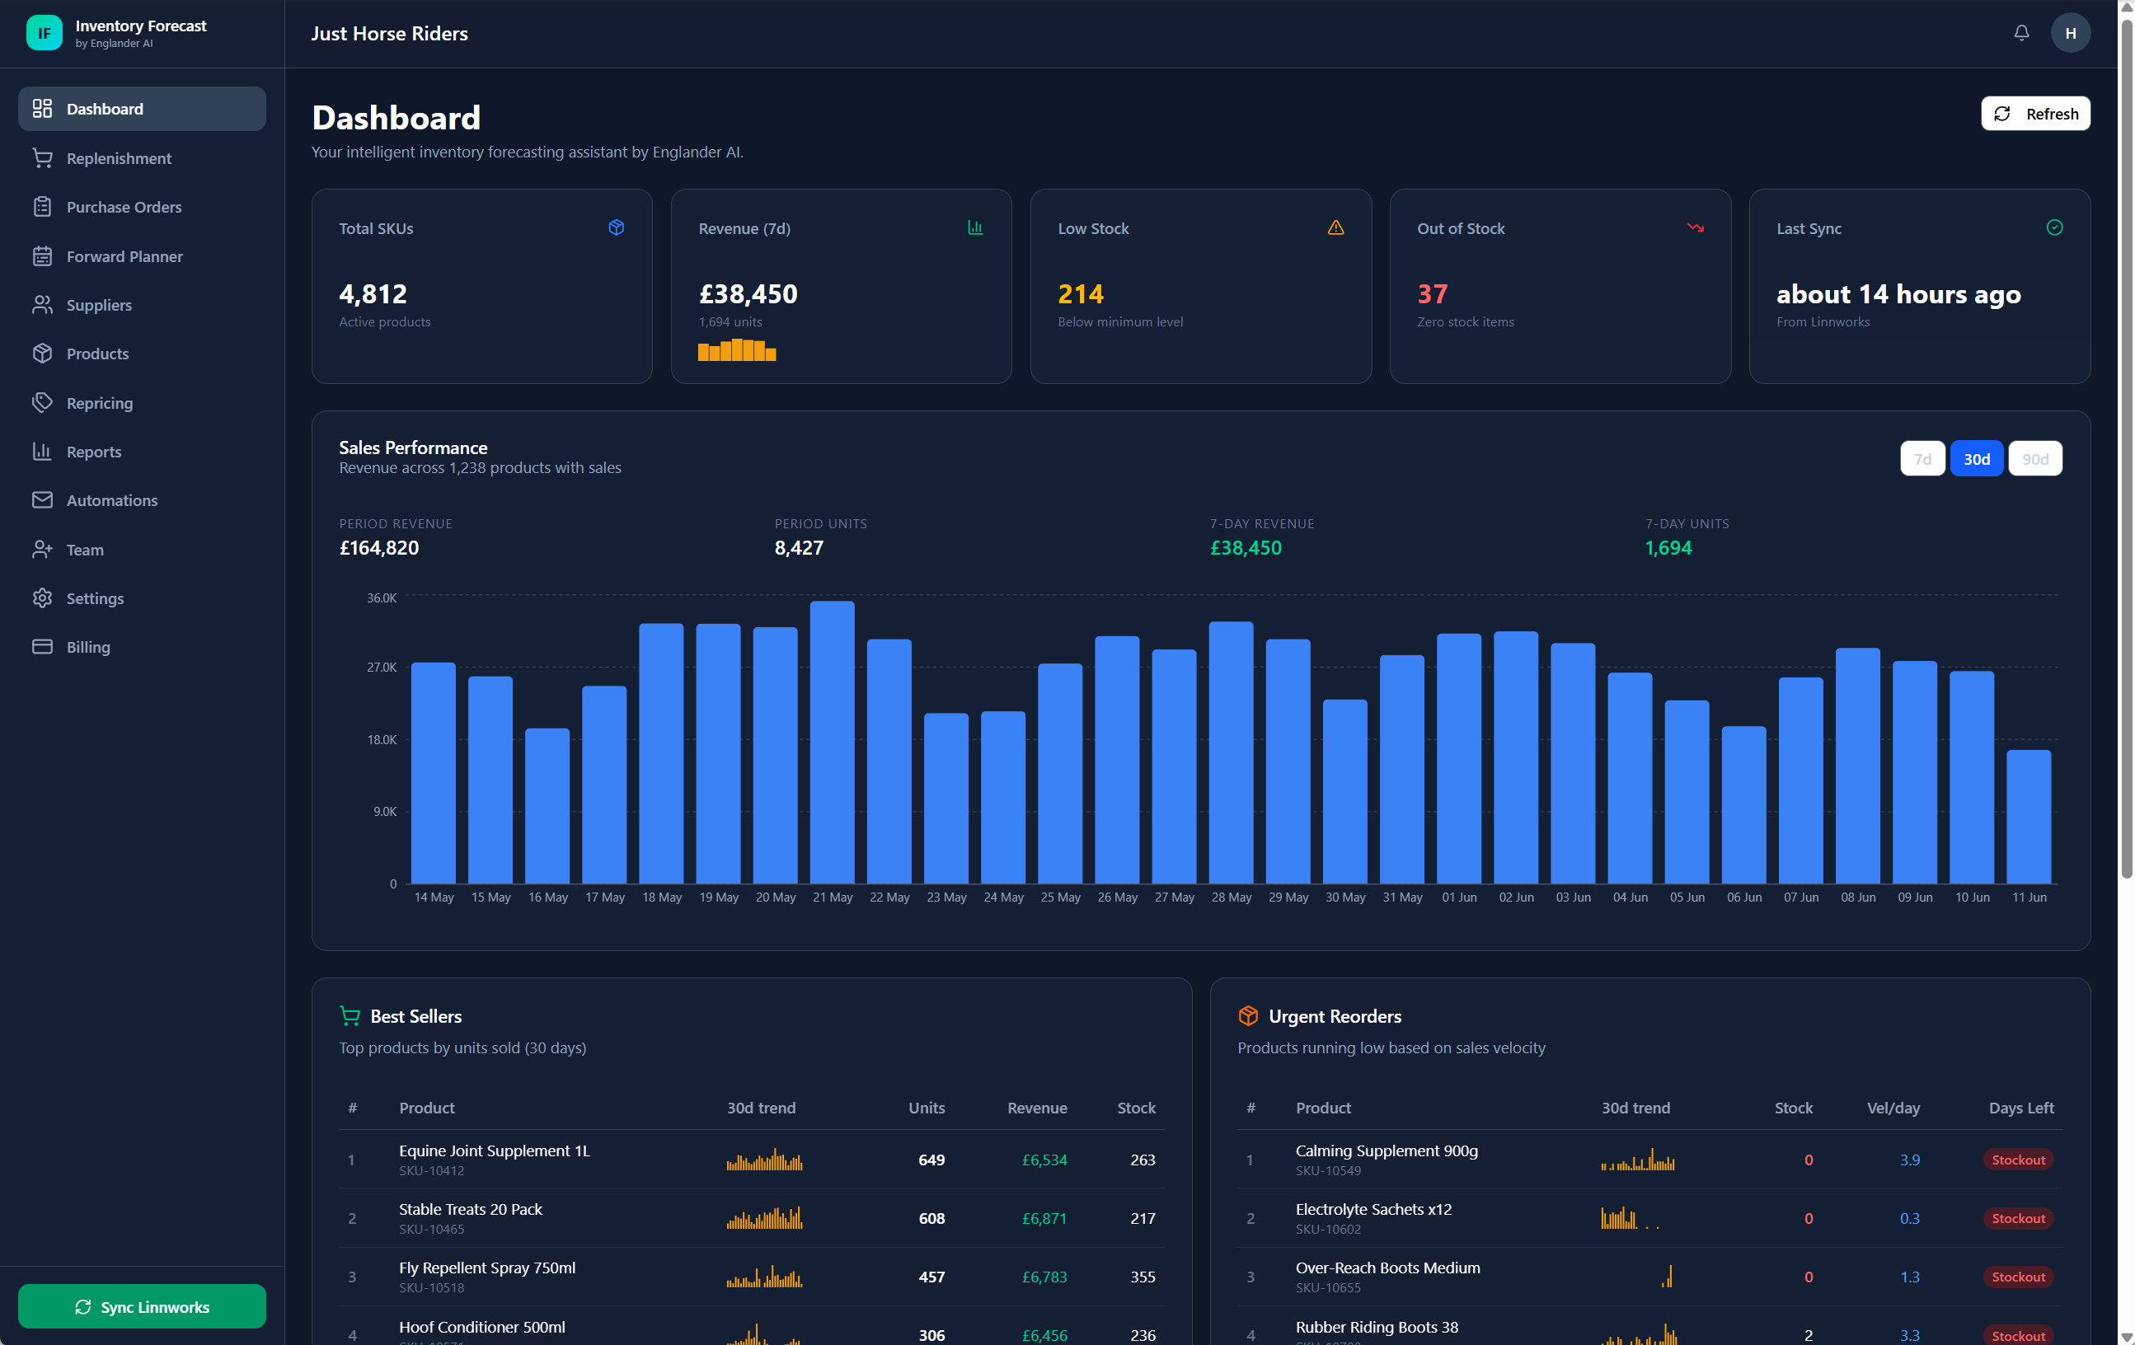Click the Days Left column header
This screenshot has height=1345, width=2135.
tap(2020, 1108)
